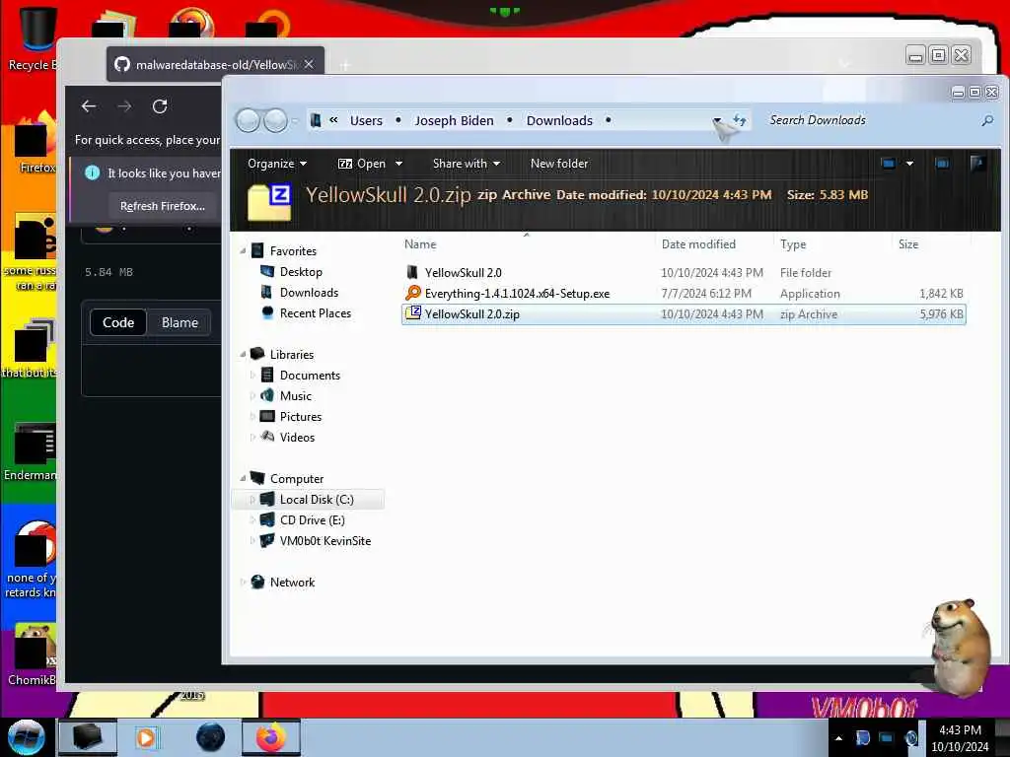This screenshot has height=757, width=1010.
Task: Create a New folder
Action: [x=559, y=164]
